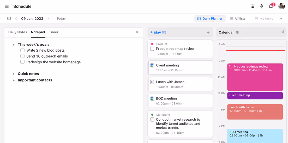The width and height of the screenshot is (288, 143).
Task: Open the apps grid launcher
Action: (252, 6)
